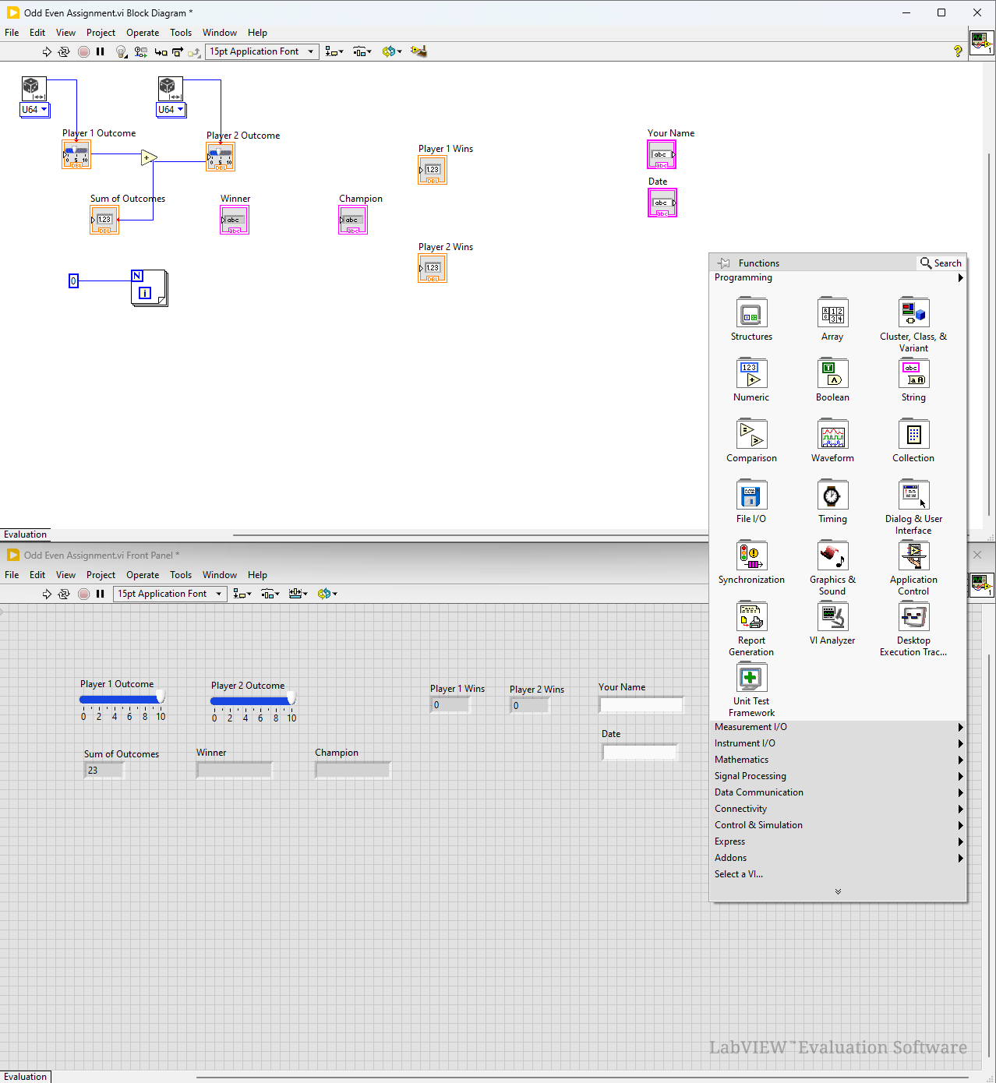
Task: Expand Express category
Action: (839, 841)
